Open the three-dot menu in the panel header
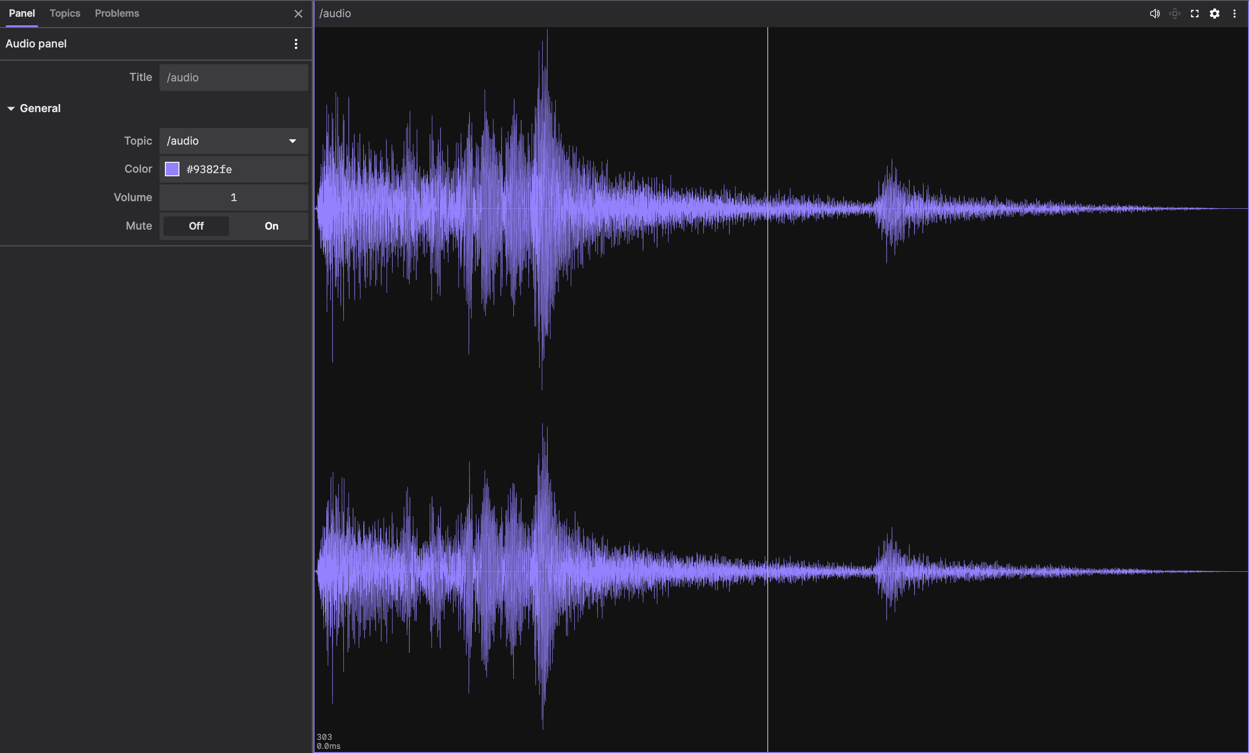 pyautogui.click(x=1235, y=14)
